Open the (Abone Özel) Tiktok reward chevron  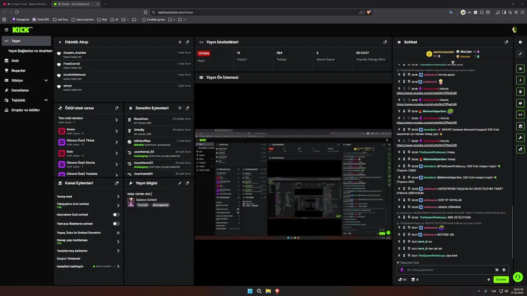click(117, 142)
